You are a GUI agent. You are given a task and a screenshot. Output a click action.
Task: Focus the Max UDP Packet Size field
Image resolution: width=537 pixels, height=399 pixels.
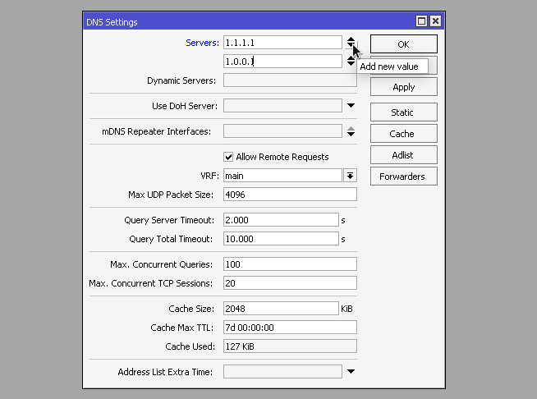tap(289, 195)
